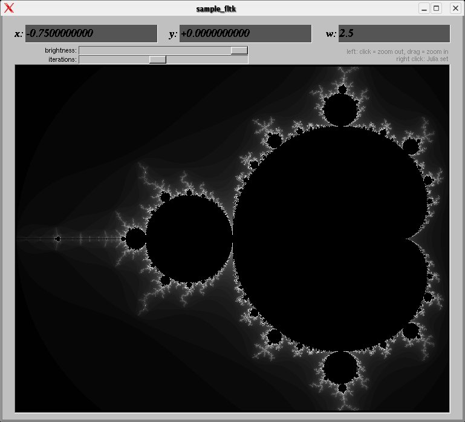The width and height of the screenshot is (465, 422).
Task: Click the x coordinate input field
Action: coord(91,33)
